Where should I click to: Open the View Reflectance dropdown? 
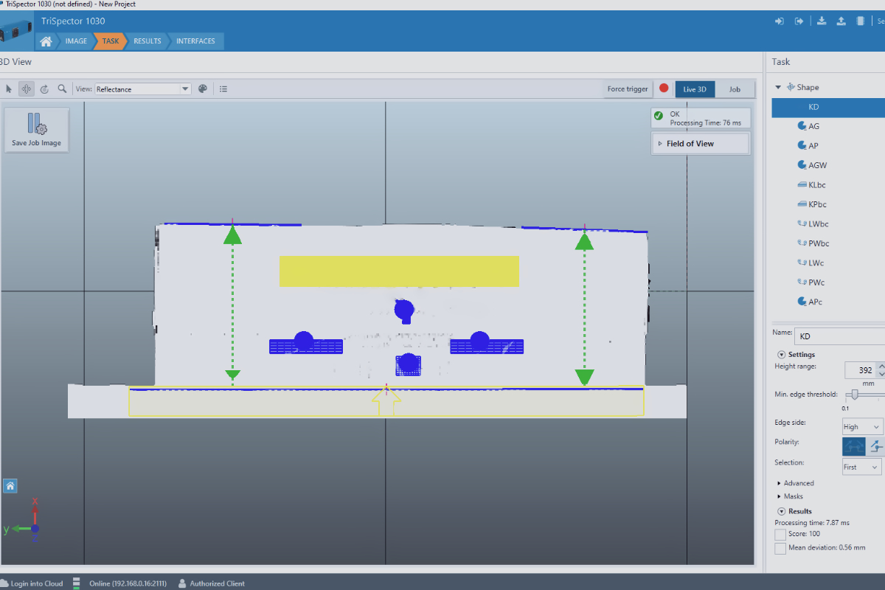[143, 89]
